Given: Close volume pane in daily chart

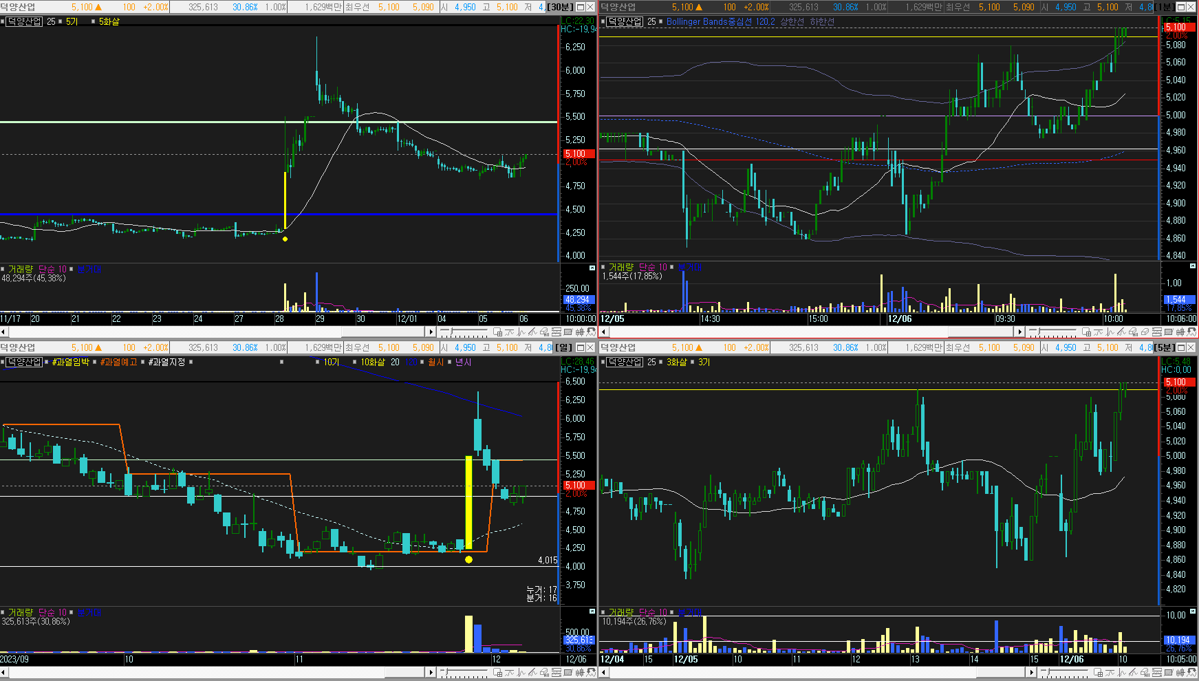Looking at the screenshot, I should pos(592,611).
